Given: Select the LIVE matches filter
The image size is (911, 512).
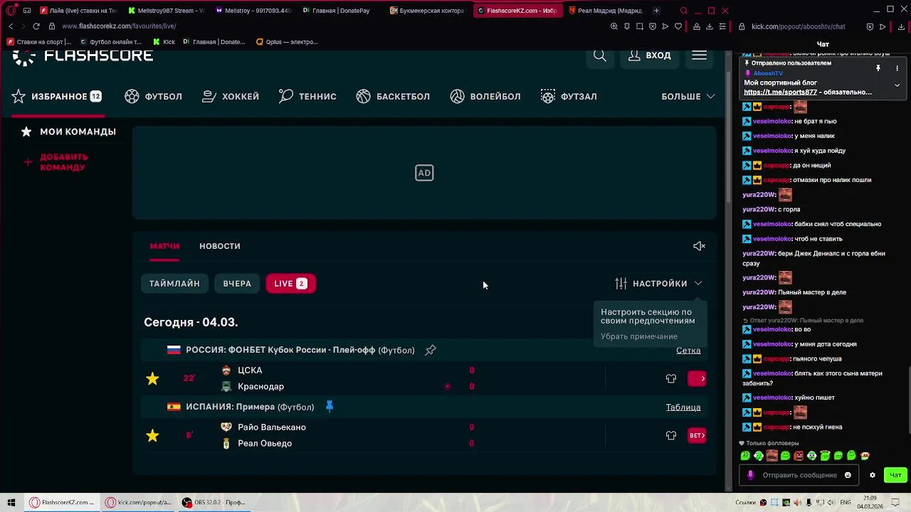Looking at the screenshot, I should pos(290,284).
